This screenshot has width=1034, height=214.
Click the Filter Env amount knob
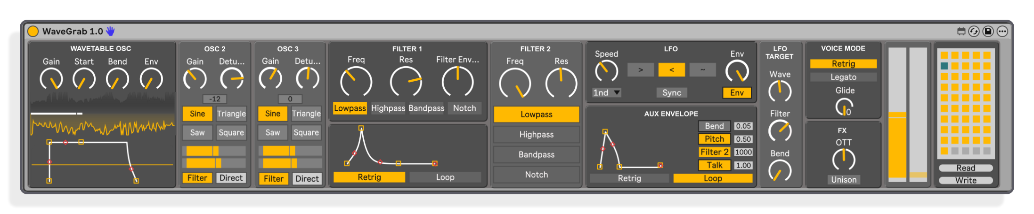click(457, 82)
